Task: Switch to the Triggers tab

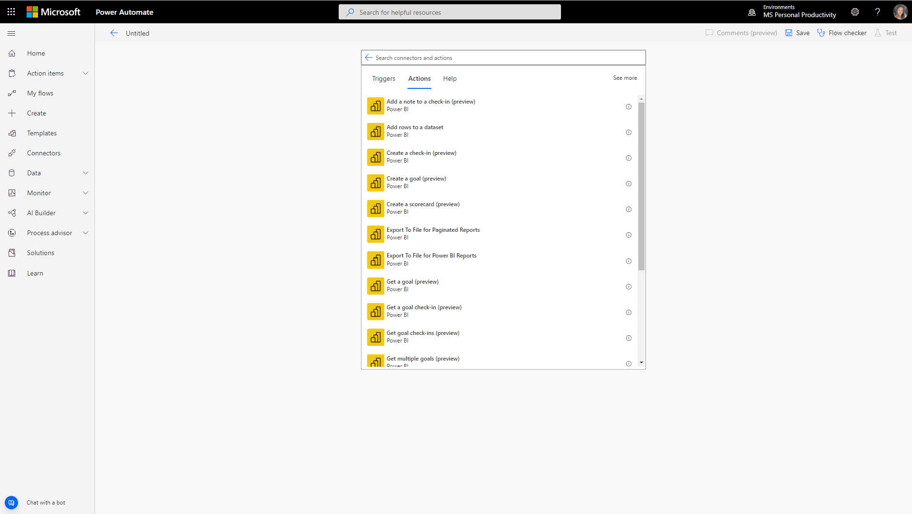Action: (383, 78)
